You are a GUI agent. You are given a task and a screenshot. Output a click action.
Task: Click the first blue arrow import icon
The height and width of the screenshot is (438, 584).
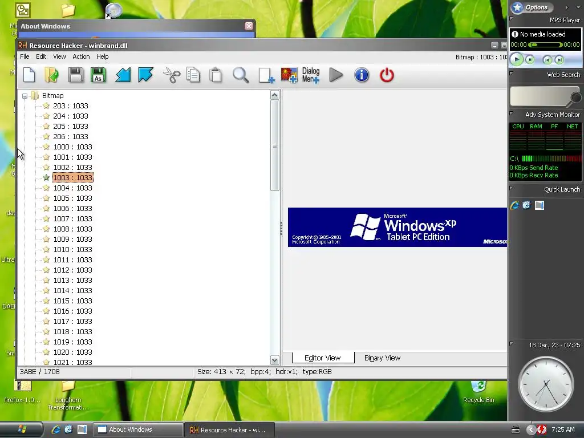click(123, 75)
